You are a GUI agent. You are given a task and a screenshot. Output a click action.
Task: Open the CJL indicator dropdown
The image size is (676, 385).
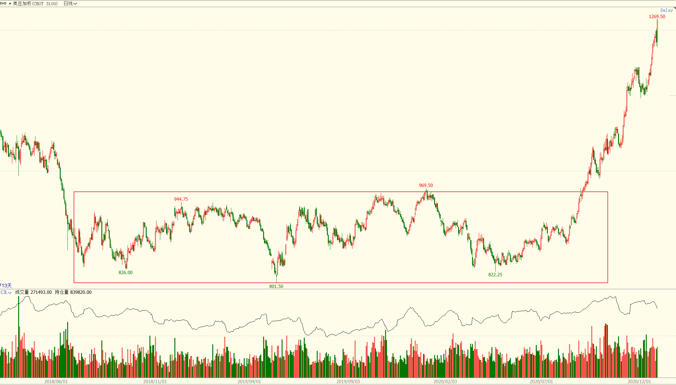pos(6,292)
